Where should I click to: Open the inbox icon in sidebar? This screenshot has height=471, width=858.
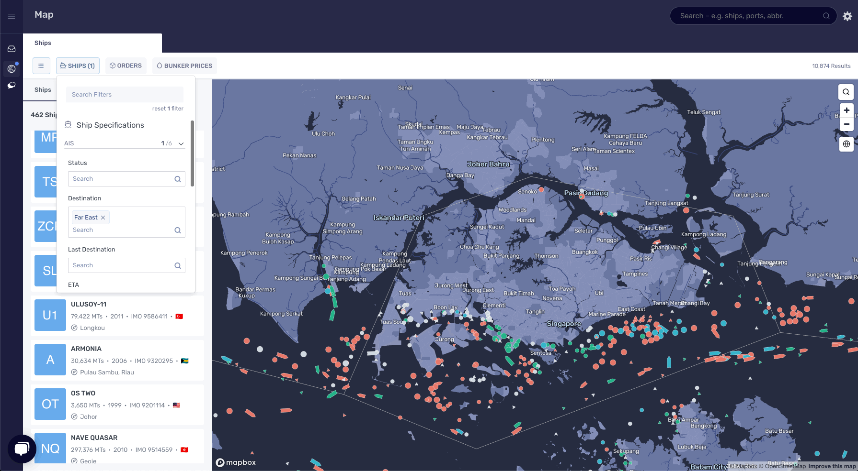pyautogui.click(x=11, y=49)
